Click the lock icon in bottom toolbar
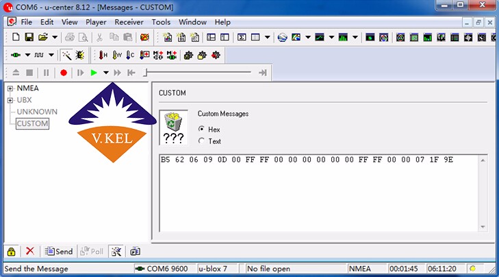 [x=12, y=251]
